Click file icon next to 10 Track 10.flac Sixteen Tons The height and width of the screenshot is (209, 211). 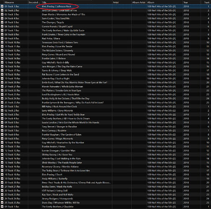click(x=2, y=43)
